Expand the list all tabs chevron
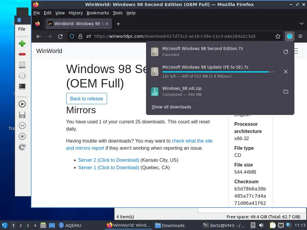307x230 pixels. (301, 24)
